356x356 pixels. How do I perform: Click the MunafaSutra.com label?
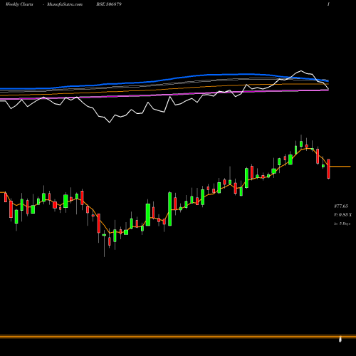click(x=65, y=4)
